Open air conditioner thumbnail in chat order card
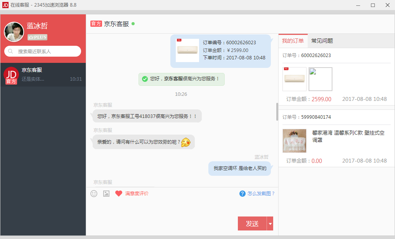Image resolution: width=395 pixels, height=239 pixels. 187,50
